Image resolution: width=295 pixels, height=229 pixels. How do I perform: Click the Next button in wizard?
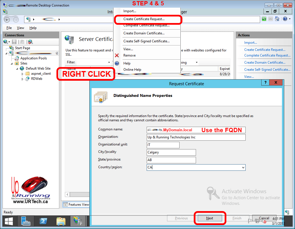pos(210,218)
